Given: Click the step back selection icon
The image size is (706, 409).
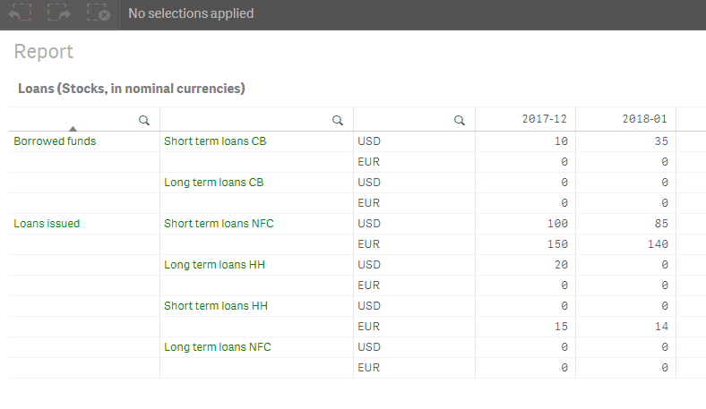Looking at the screenshot, I should coord(22,13).
